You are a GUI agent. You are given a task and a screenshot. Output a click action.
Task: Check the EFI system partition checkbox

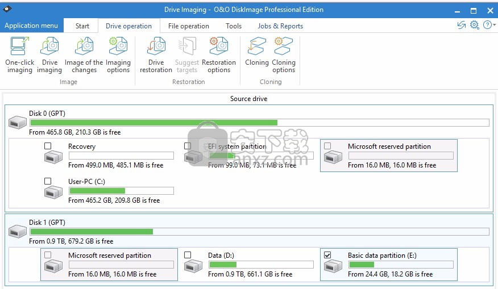(188, 146)
